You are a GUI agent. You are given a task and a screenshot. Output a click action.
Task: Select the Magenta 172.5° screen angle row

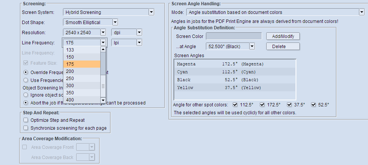[235, 64]
